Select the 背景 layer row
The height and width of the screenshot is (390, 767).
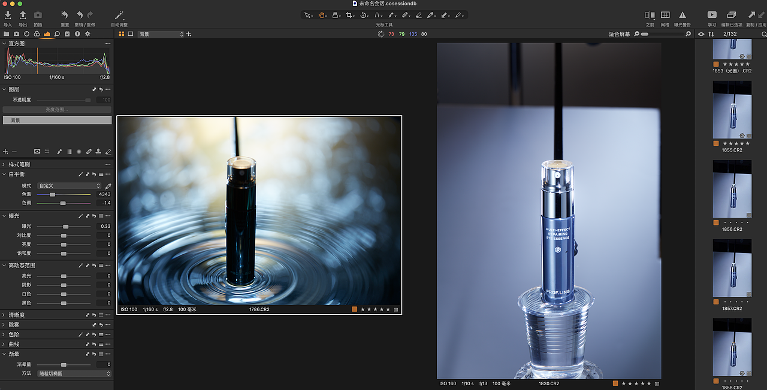57,120
